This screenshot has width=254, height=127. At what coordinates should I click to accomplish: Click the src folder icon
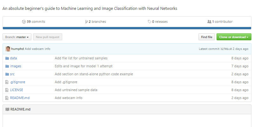click(7, 74)
